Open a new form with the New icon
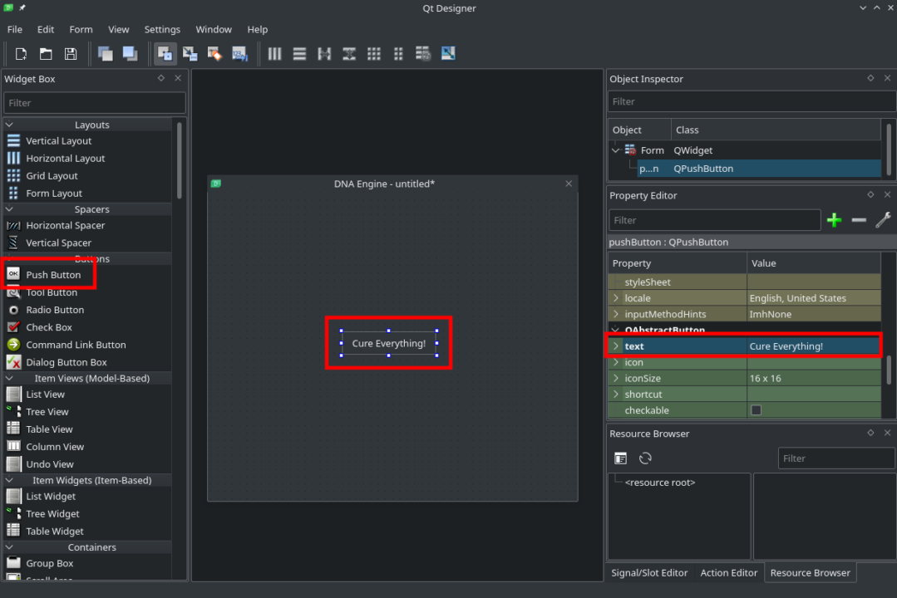Image resolution: width=897 pixels, height=598 pixels. pos(21,53)
